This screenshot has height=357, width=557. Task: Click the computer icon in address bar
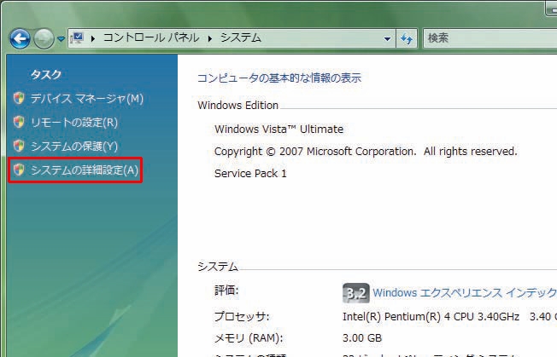click(77, 37)
